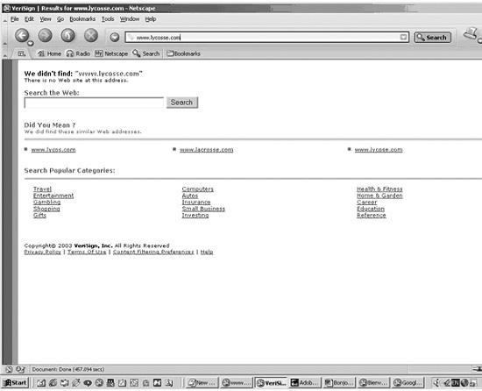Click the speaker volume icon in system tray
The width and height of the screenshot is (482, 391).
pos(436,383)
